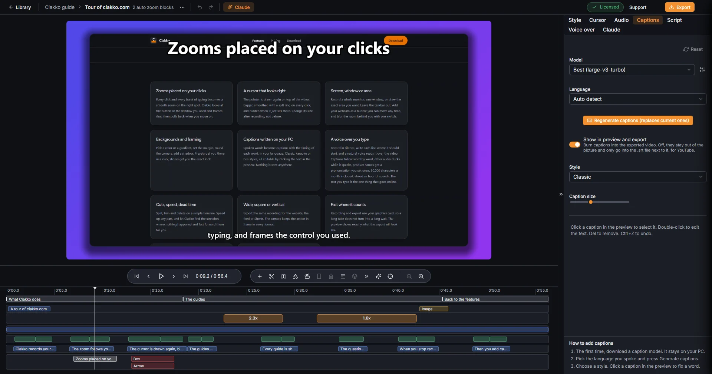Open the three-dots project menu
This screenshot has width=712, height=374.
pos(182,7)
